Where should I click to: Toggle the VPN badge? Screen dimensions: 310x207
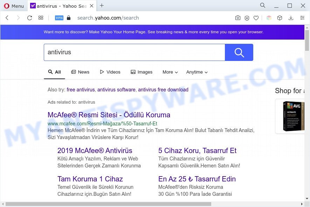tap(59, 18)
